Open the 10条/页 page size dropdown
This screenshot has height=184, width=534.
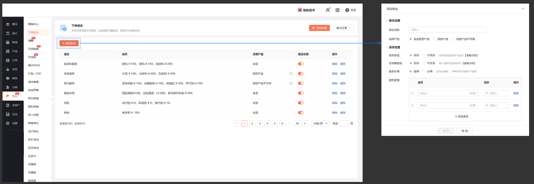click(320, 124)
